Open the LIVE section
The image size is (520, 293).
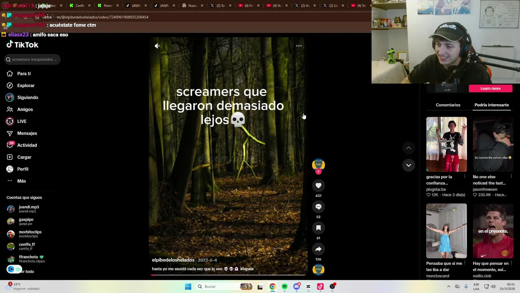click(22, 121)
